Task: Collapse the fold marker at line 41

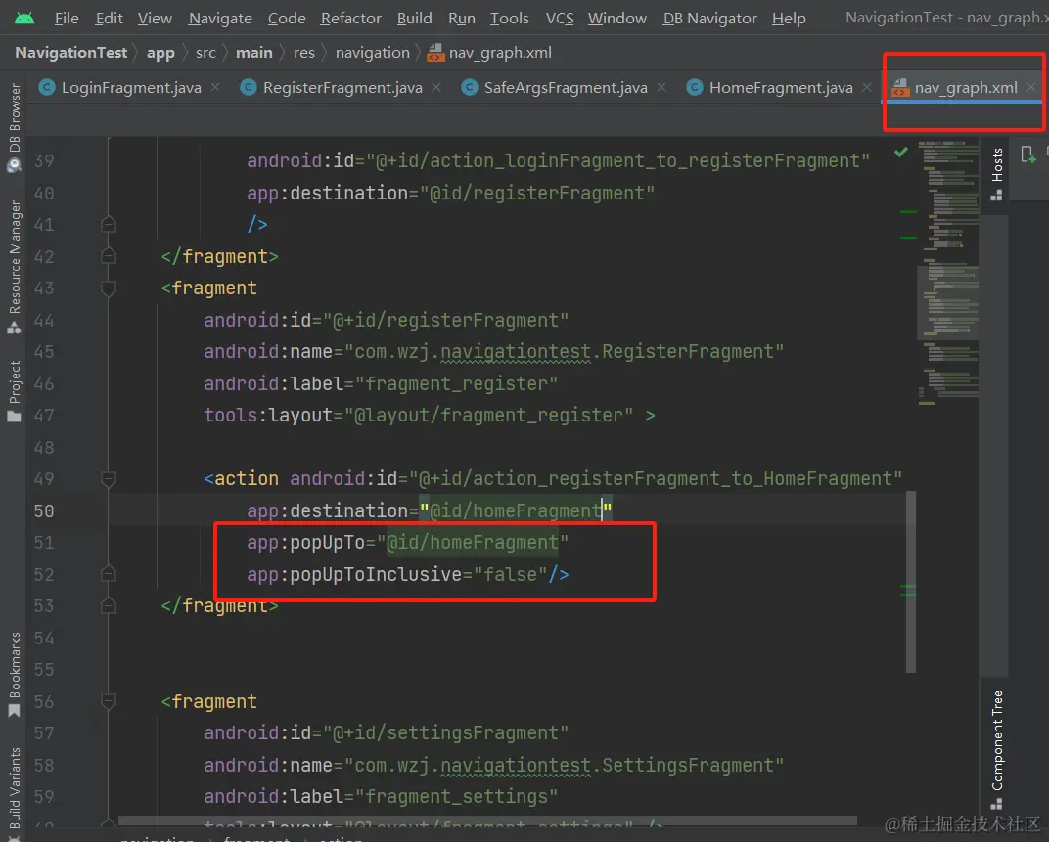Action: click(x=109, y=224)
